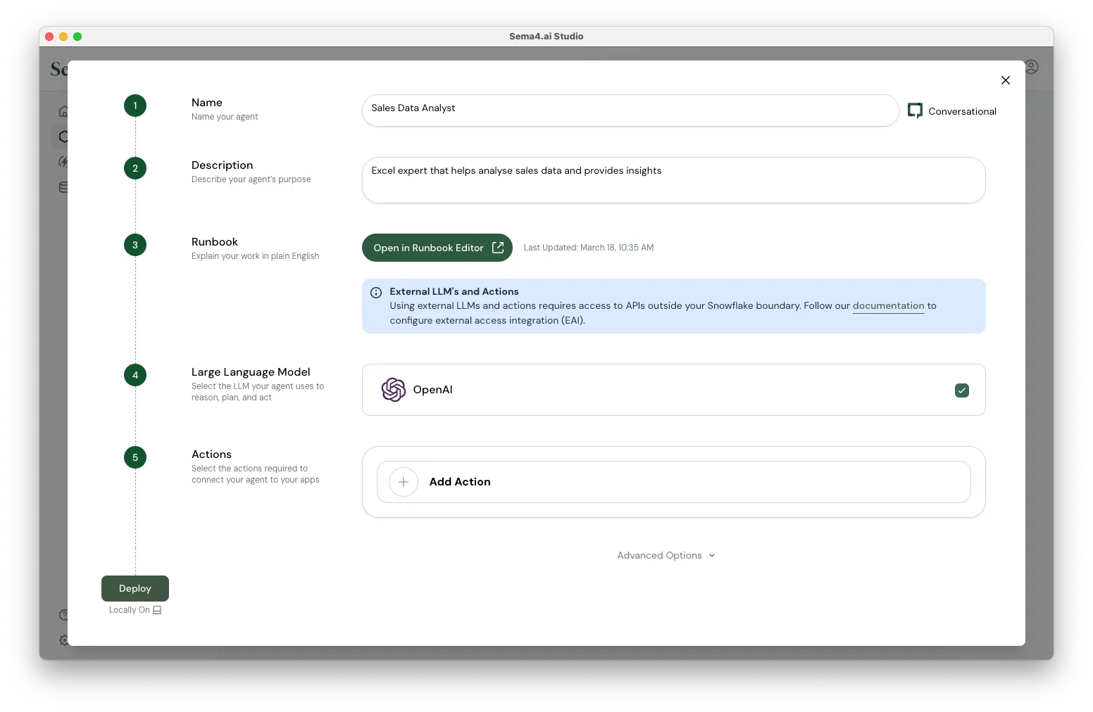Open settings with the gear icon
Image resolution: width=1093 pixels, height=712 pixels.
click(64, 641)
